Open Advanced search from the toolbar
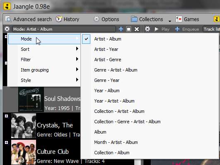220x165 pixels. click(x=29, y=19)
